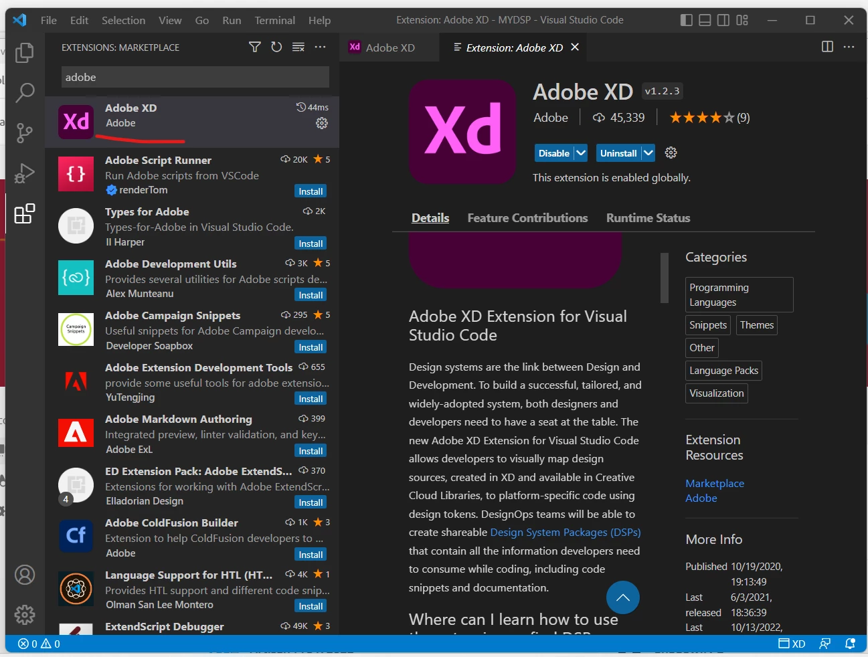Select Adobe XD in extensions list
Viewport: 868px width, 657px height.
coord(192,122)
